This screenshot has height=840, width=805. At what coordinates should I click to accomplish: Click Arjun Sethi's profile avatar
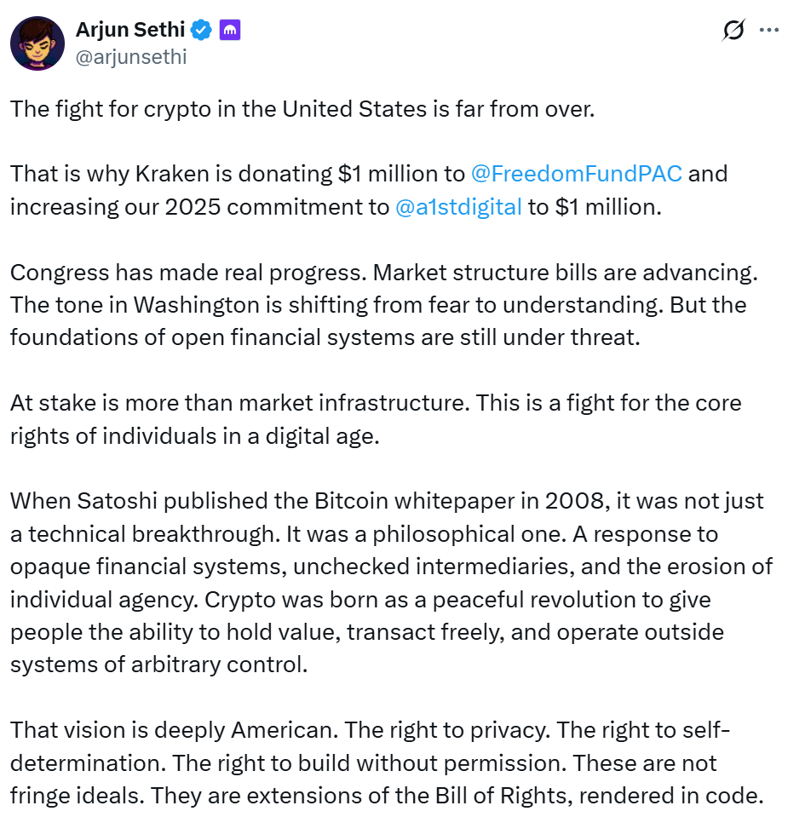pos(37,43)
